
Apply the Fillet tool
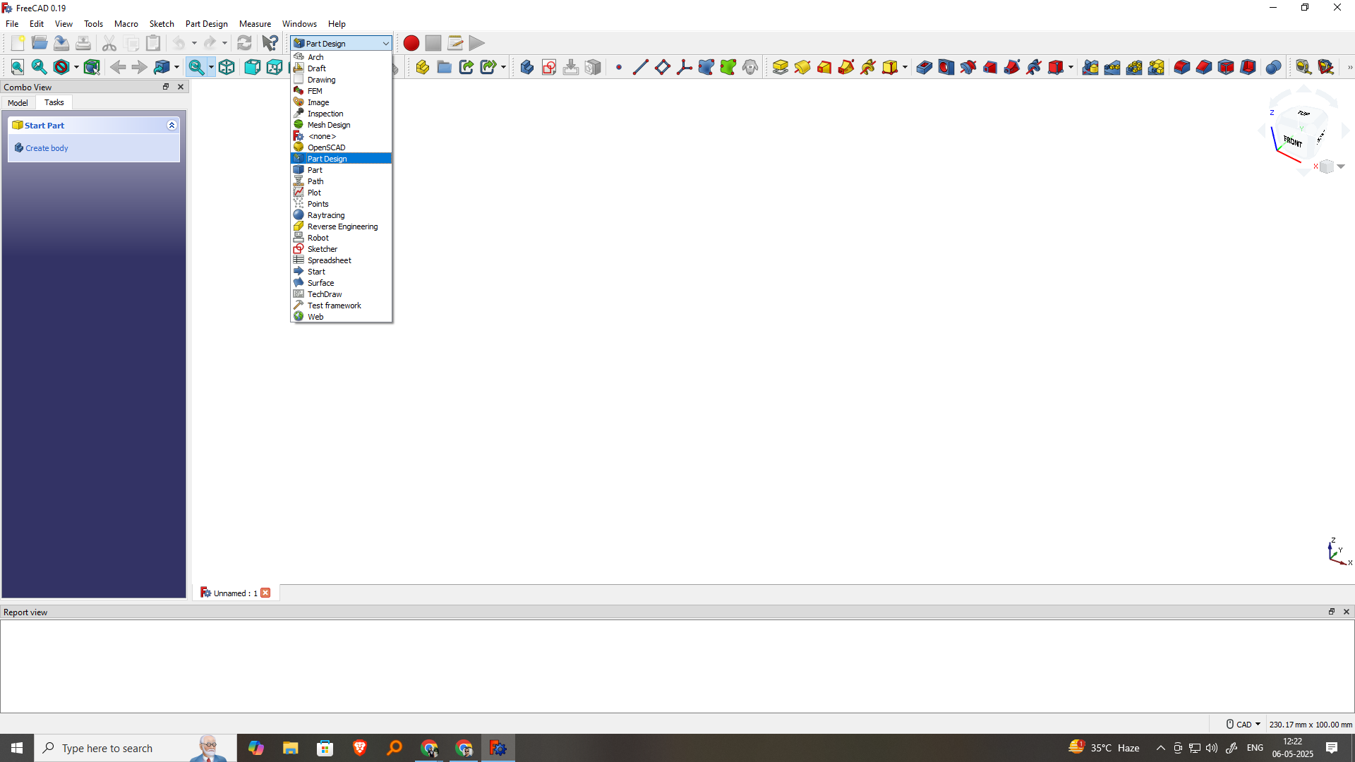tap(1182, 67)
